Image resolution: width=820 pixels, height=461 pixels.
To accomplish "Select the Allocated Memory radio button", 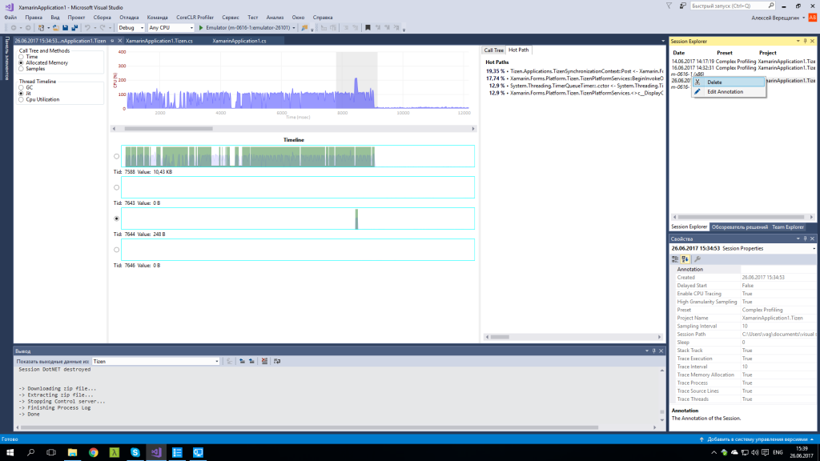I will pos(22,62).
